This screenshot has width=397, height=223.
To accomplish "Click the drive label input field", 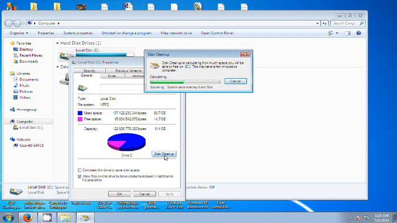I will click(122, 88).
